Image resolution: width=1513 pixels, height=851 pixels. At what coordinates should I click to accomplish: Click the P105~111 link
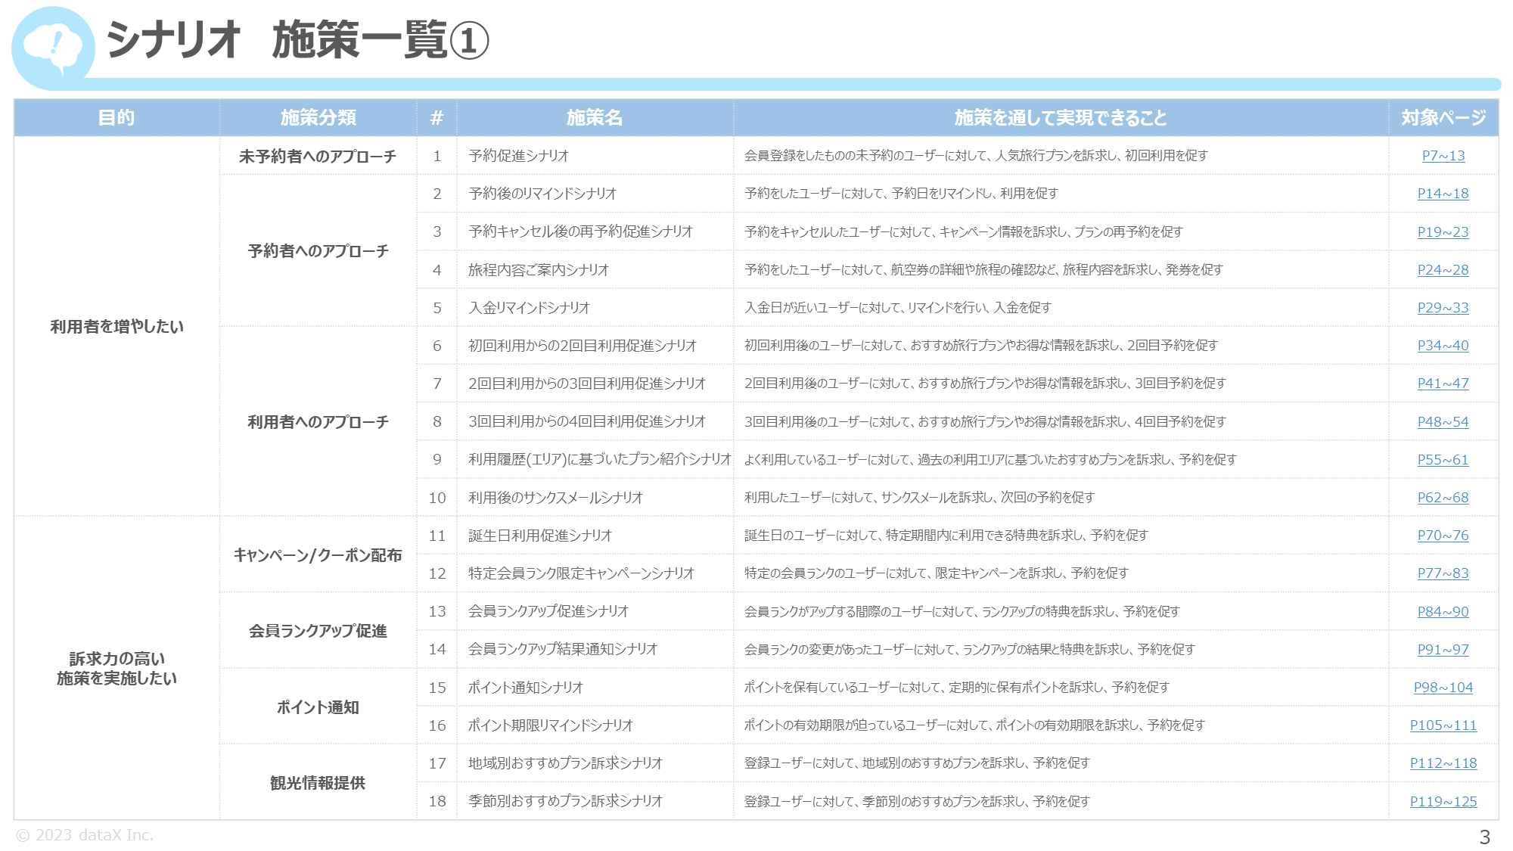tap(1443, 725)
